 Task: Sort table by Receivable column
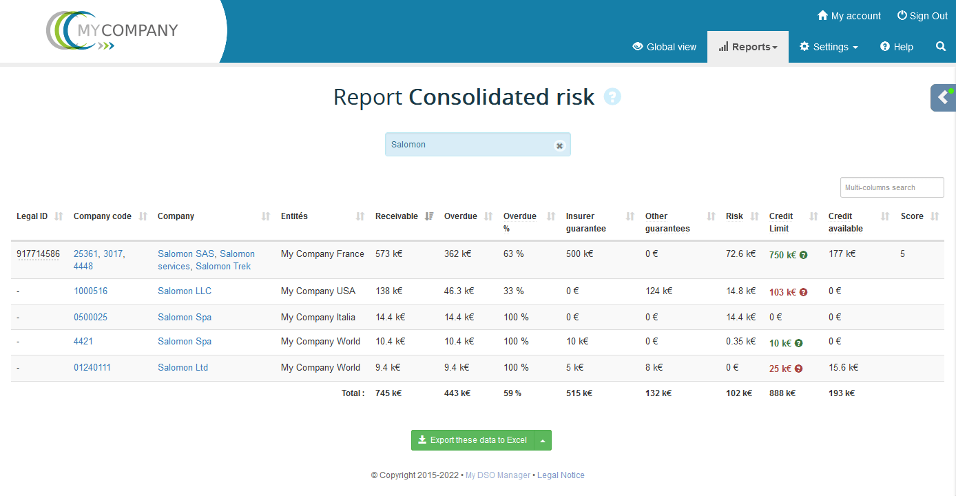(x=429, y=216)
